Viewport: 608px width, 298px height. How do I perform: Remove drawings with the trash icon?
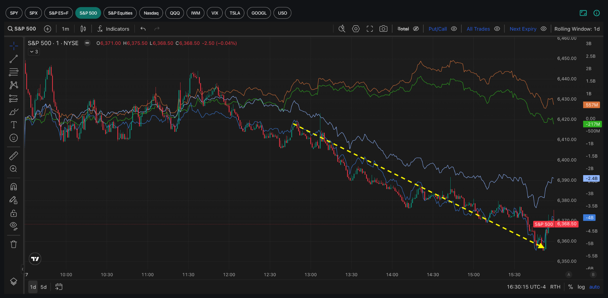[14, 244]
